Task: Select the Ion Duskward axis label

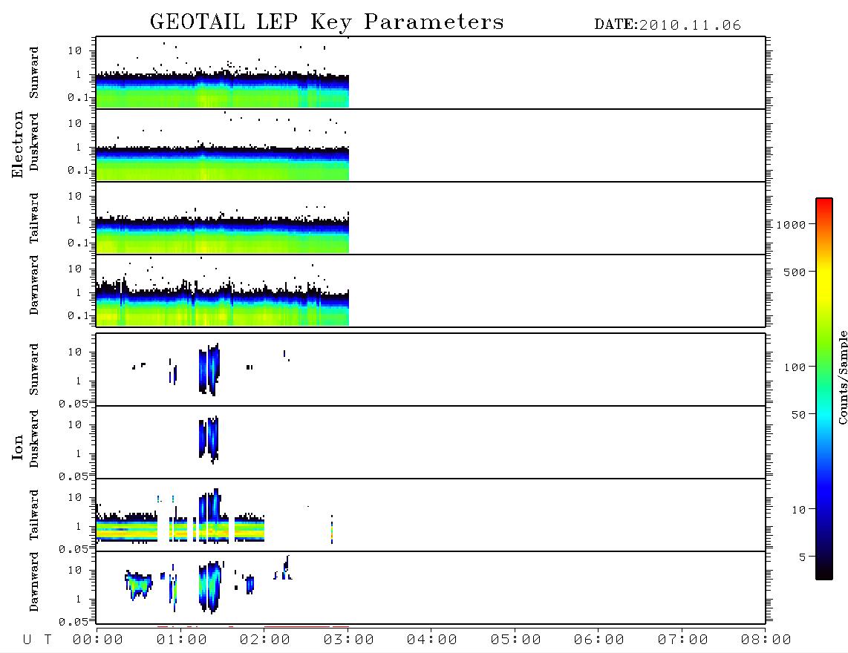Action: (x=34, y=439)
